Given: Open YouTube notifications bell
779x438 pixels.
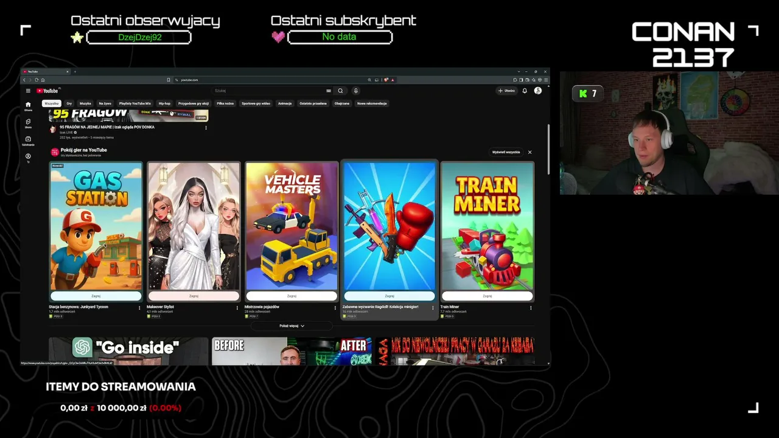Looking at the screenshot, I should pyautogui.click(x=525, y=91).
